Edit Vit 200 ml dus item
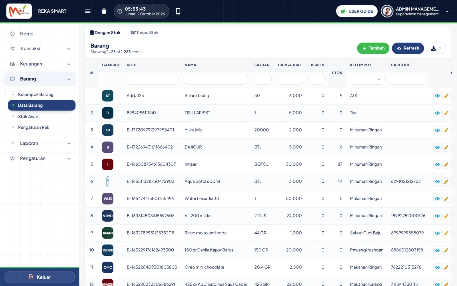457x286 pixels. (x=446, y=216)
